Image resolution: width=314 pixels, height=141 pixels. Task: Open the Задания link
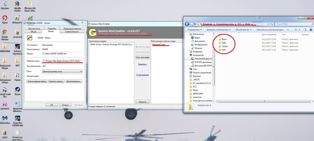click(x=142, y=64)
